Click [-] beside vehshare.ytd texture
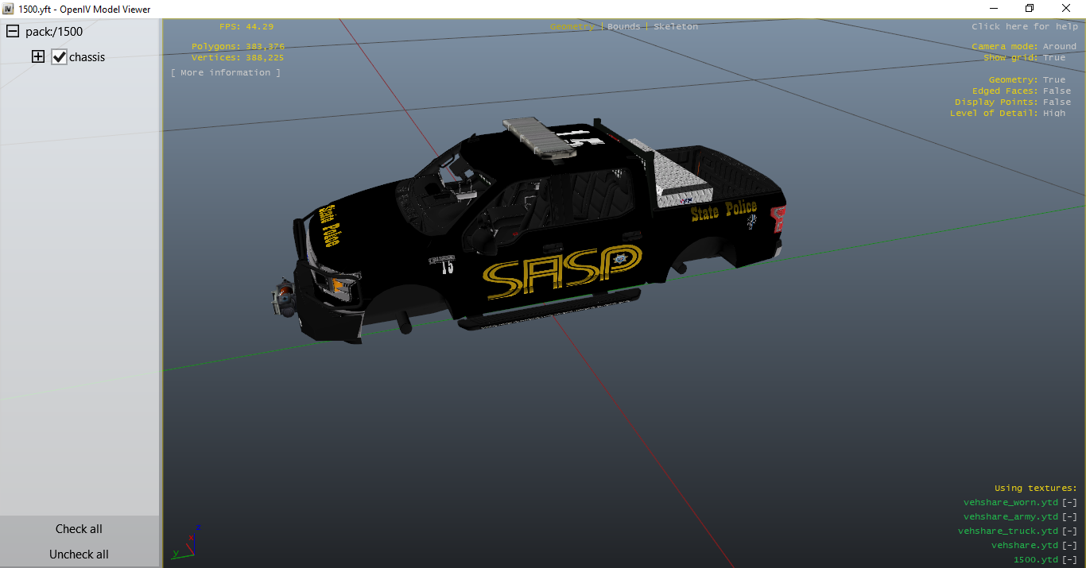Image resolution: width=1086 pixels, height=568 pixels. [1070, 545]
